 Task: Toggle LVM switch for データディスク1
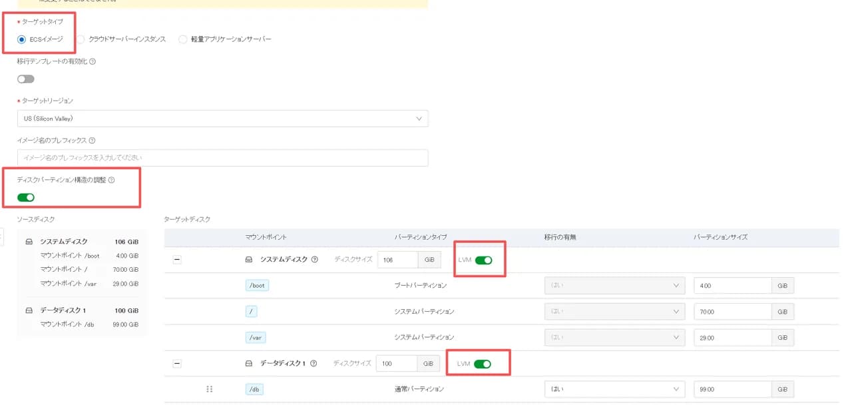483,364
